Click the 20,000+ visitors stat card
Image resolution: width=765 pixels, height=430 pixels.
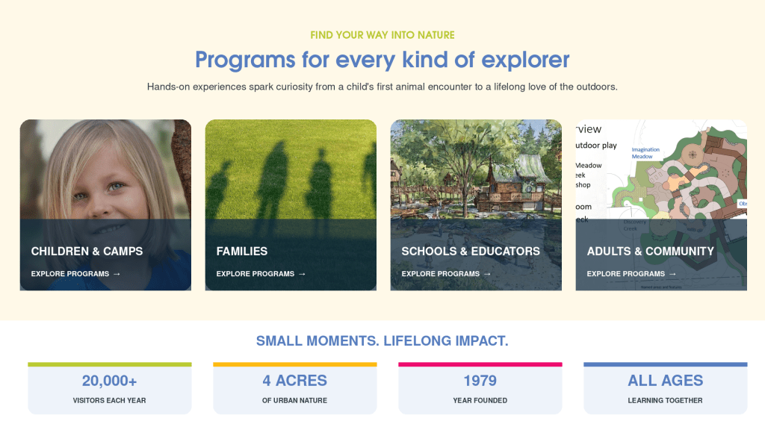coord(110,388)
